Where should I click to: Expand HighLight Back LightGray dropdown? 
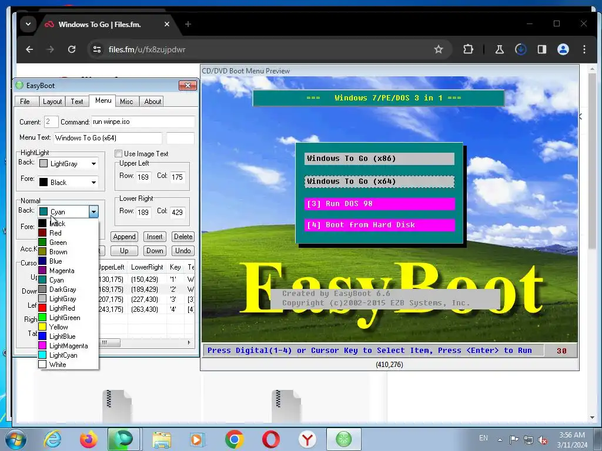coord(93,164)
